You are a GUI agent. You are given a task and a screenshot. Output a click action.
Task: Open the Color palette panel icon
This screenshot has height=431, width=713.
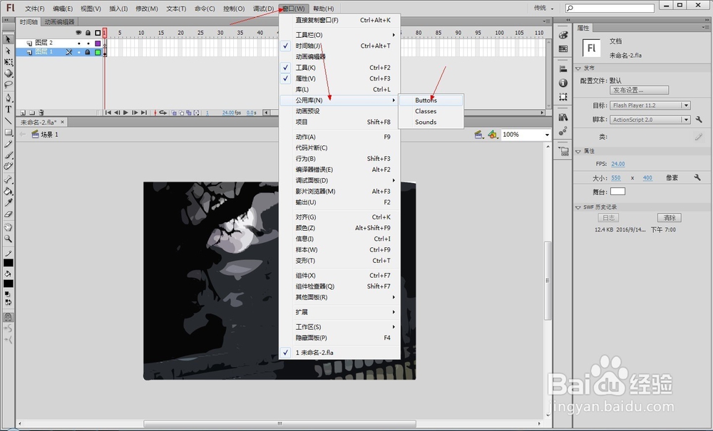click(x=563, y=35)
